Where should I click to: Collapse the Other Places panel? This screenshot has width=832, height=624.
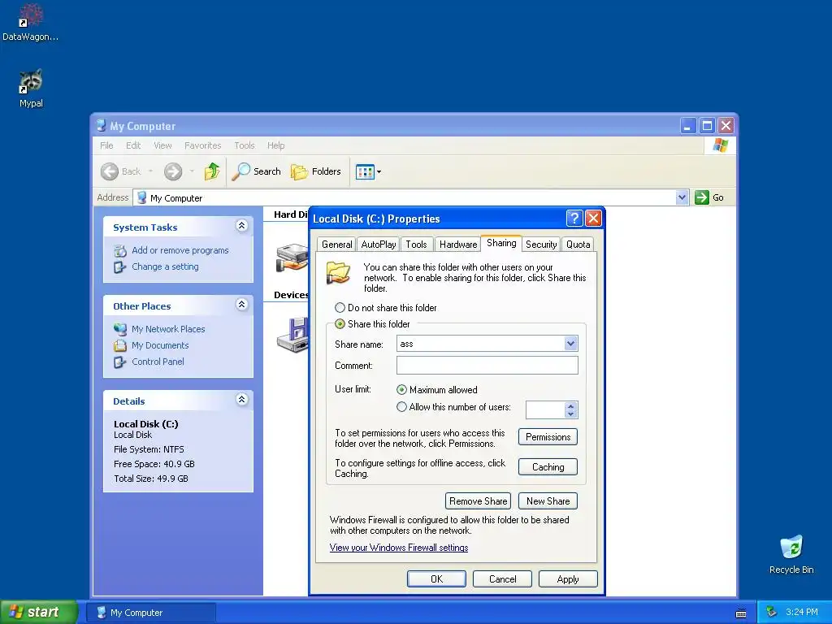(241, 305)
